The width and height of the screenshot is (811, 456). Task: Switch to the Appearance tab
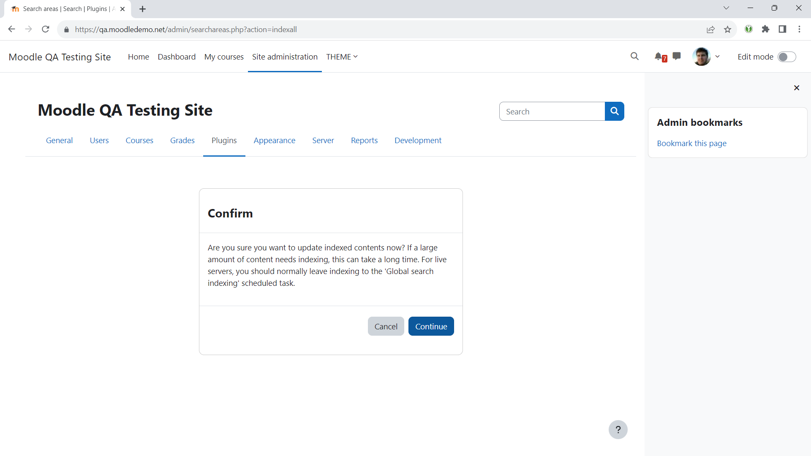tap(275, 141)
